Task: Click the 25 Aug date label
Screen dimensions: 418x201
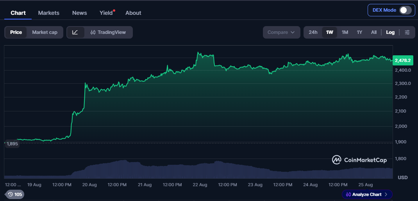Action: (366, 185)
